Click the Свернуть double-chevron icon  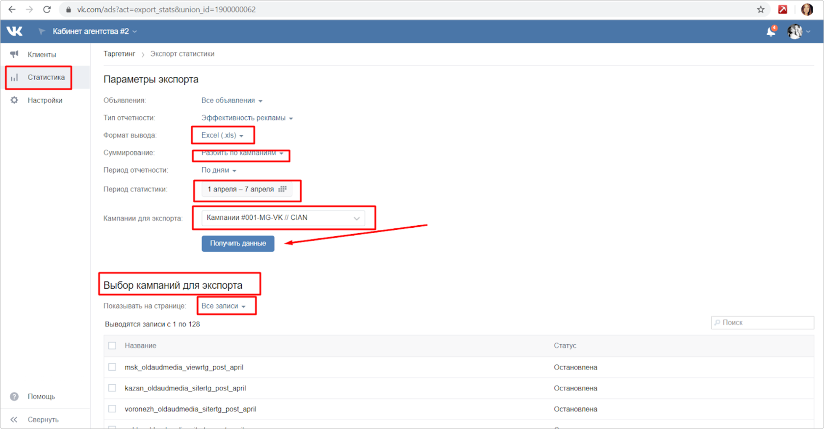14,420
